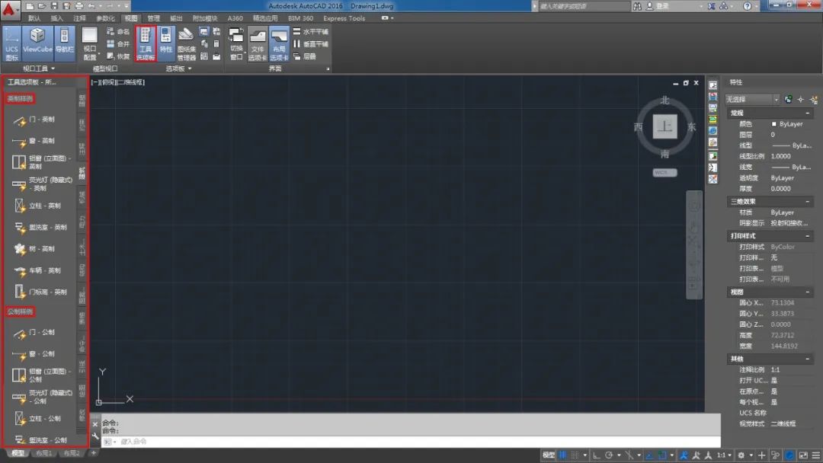This screenshot has height=463, width=823.
Task: Click the 水平平铺 (Tile Horizontally) button
Action: coord(311,32)
